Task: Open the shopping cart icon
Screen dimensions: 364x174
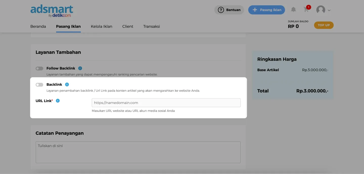Action: tap(306, 10)
